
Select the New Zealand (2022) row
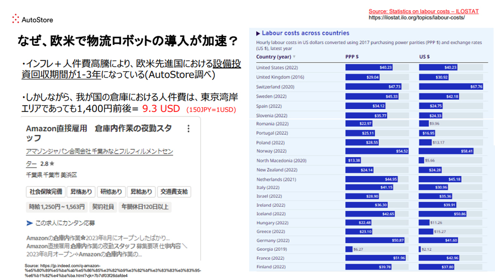tap(372, 170)
